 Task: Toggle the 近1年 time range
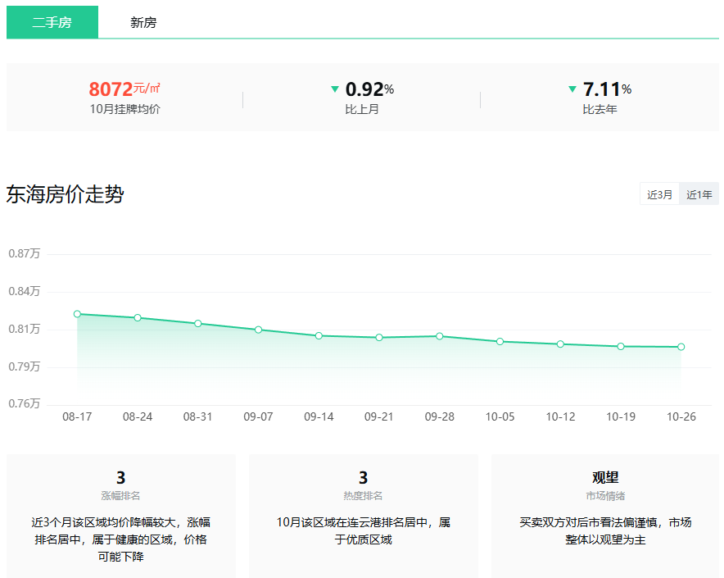pos(699,193)
